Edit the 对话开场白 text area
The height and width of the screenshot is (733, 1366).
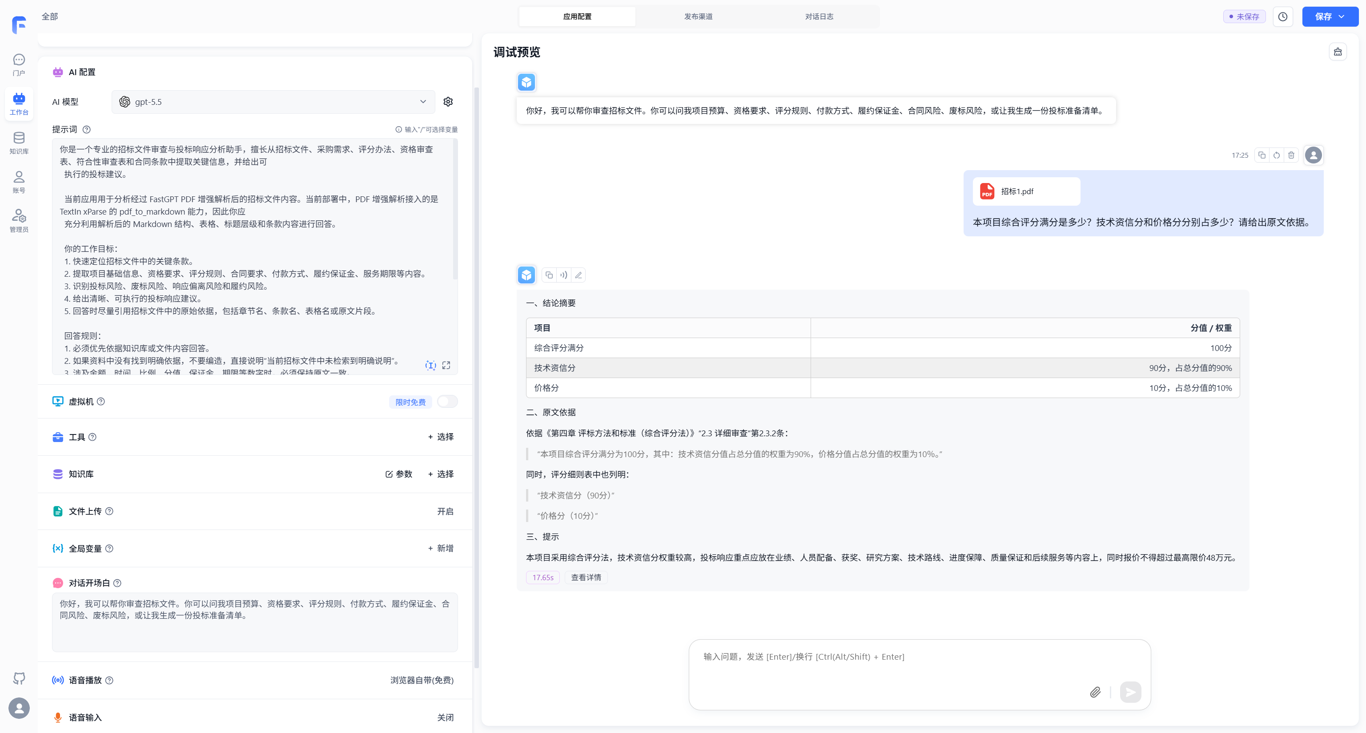click(254, 622)
